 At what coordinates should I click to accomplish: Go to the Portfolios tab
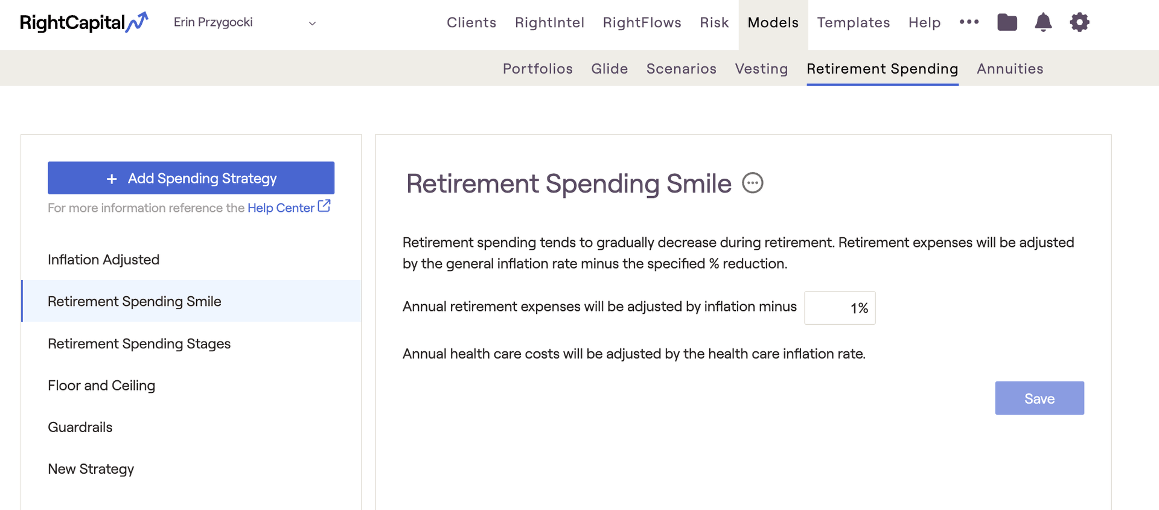tap(537, 69)
